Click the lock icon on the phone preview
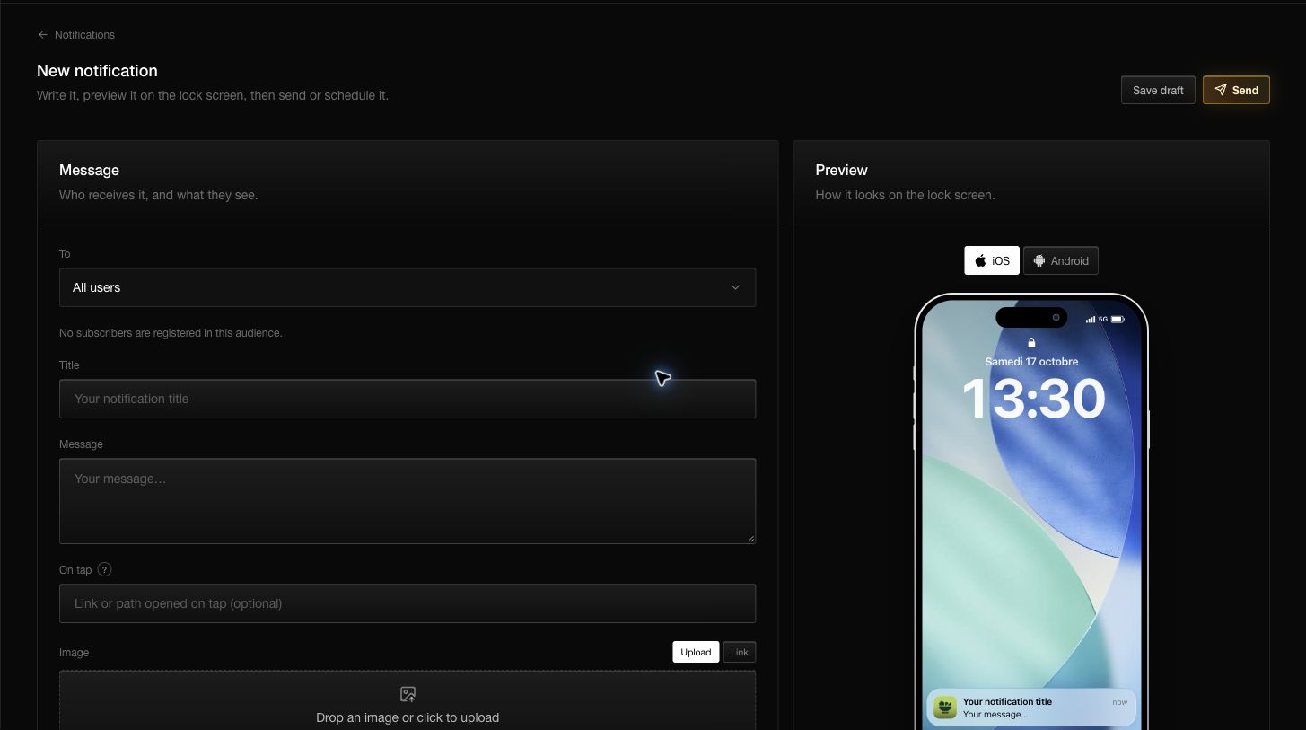This screenshot has width=1306, height=730. click(1031, 342)
